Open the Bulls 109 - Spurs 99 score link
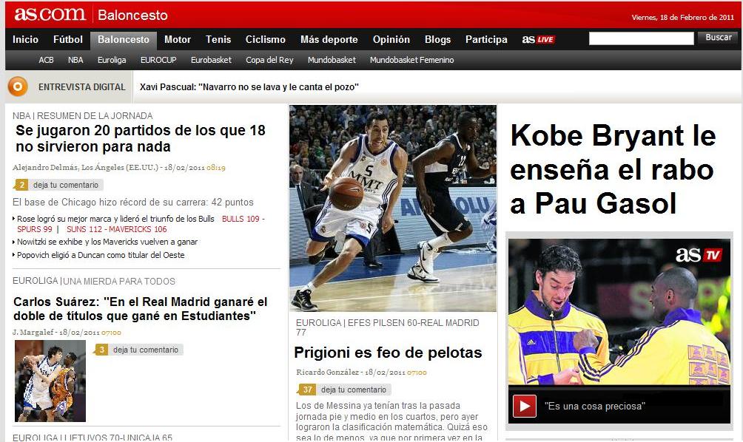 pos(141,224)
